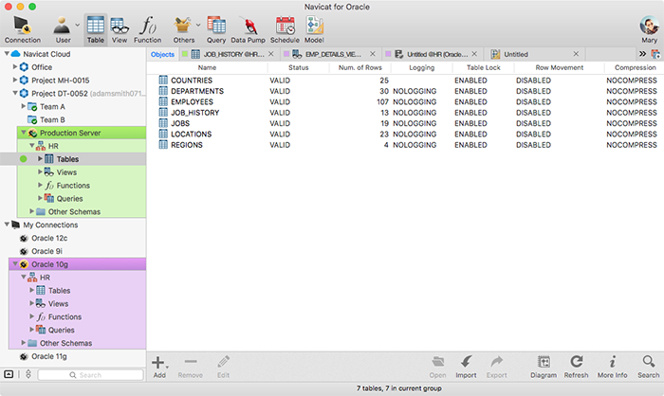Click the Model toolbar icon
The height and width of the screenshot is (396, 664).
314,29
